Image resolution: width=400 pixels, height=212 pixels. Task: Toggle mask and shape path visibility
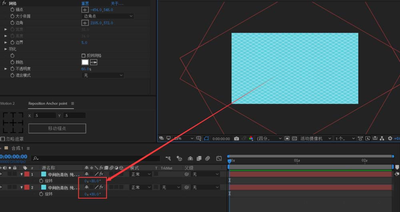pyautogui.click(x=206, y=139)
